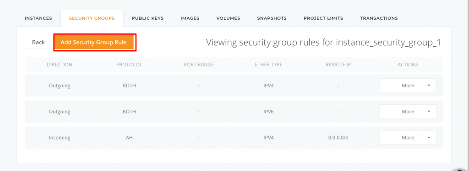Select the Images tab
469x171 pixels.
point(190,18)
